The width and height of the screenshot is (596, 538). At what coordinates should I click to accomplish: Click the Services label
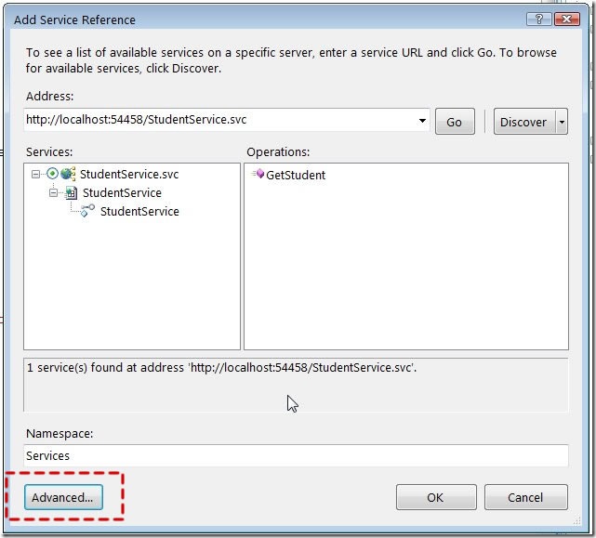point(49,152)
